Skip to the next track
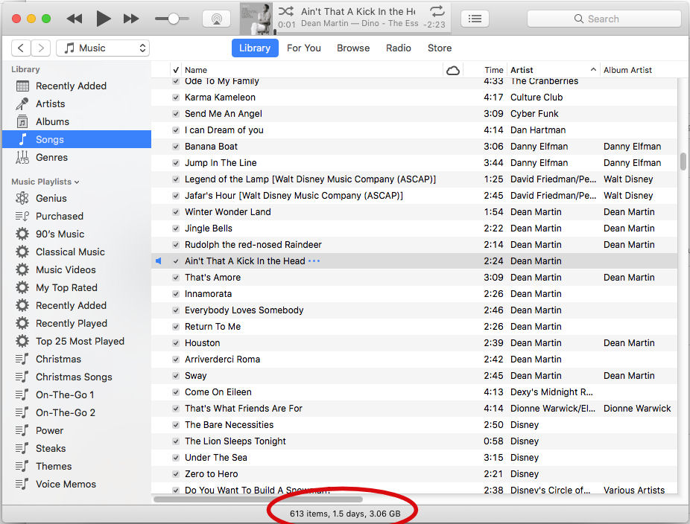Screen dimensions: 690x524 point(131,19)
